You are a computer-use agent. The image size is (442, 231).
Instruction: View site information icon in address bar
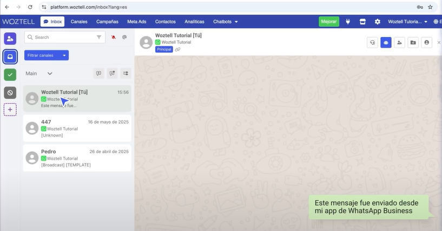pos(44,7)
